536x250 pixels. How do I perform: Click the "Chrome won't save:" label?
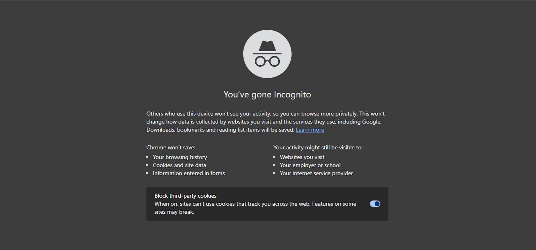pos(171,147)
